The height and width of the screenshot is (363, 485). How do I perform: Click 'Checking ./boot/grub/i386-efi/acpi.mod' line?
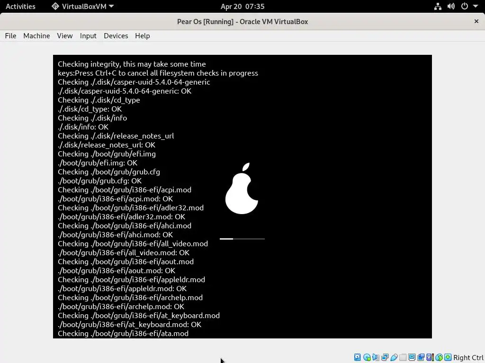[125, 190]
